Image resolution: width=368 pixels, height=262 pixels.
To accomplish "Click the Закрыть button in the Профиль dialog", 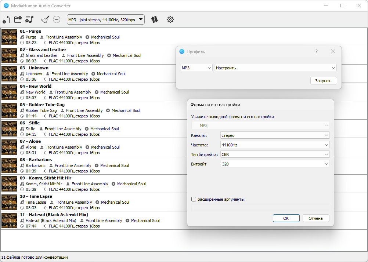I will (x=324, y=80).
